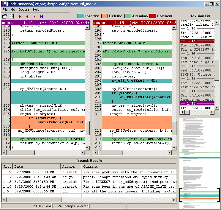
Task: Open the Go menu
Action: pyautogui.click(x=13, y=10)
